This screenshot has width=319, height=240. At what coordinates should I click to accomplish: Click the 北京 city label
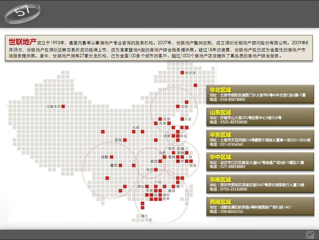167,119
